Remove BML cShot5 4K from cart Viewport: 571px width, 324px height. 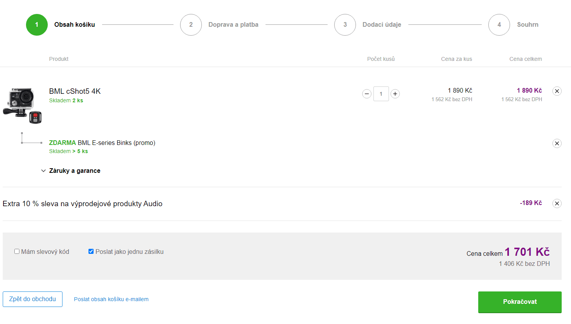[557, 91]
